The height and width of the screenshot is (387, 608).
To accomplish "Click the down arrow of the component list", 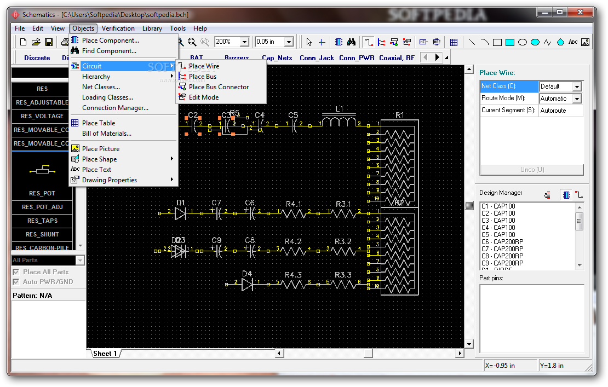I will pyautogui.click(x=81, y=246).
